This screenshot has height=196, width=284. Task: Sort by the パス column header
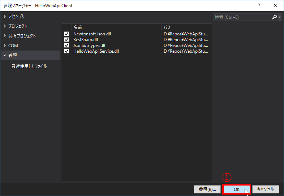point(187,27)
